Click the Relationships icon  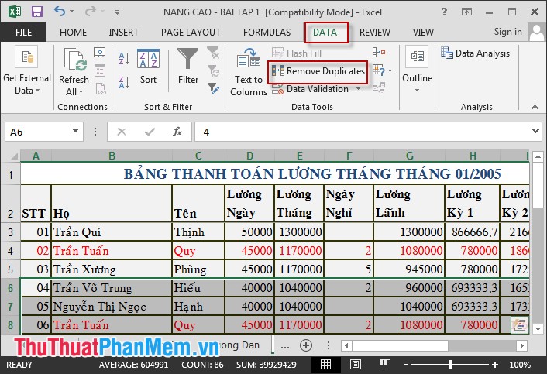click(379, 88)
